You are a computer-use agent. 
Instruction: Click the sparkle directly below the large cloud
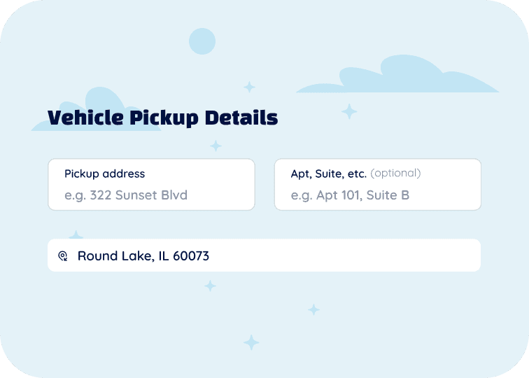point(348,111)
